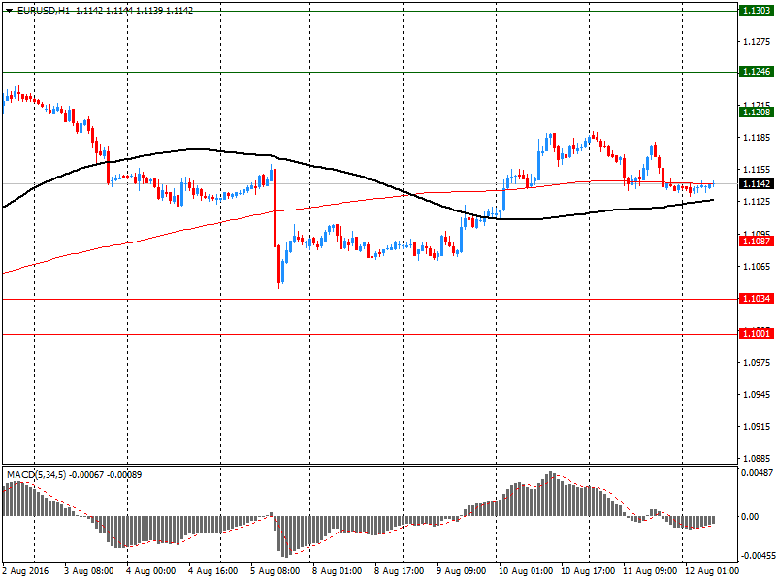Image resolution: width=776 pixels, height=582 pixels.
Task: Click the 1.1275 price axis value
Action: pos(757,42)
